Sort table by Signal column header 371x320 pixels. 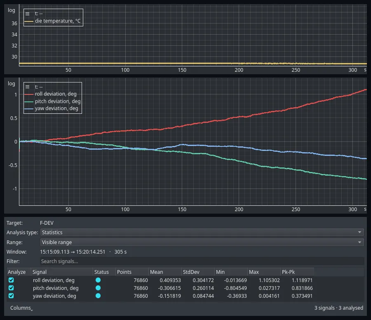pos(62,272)
